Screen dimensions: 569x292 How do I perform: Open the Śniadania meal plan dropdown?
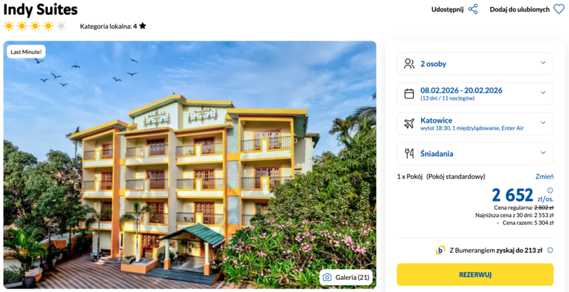(x=543, y=153)
